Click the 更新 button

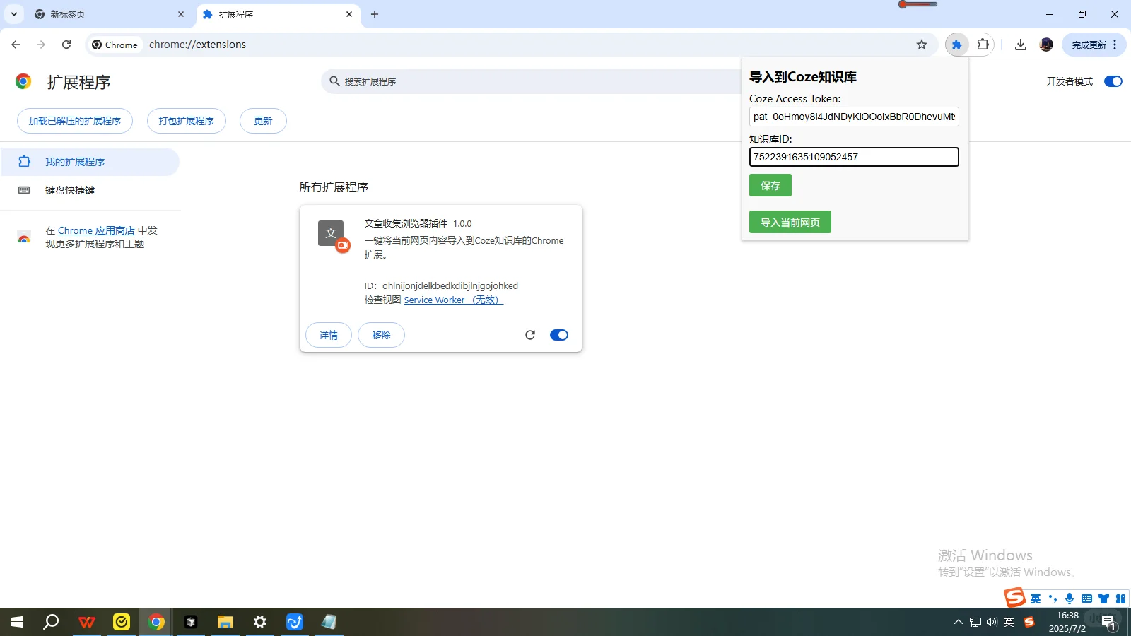coord(263,121)
